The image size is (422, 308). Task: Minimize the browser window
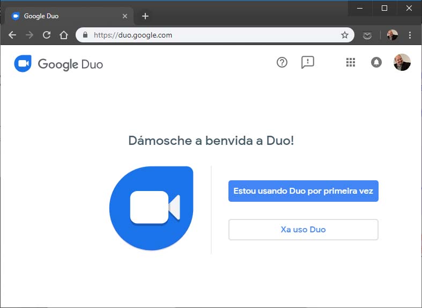[x=360, y=8]
